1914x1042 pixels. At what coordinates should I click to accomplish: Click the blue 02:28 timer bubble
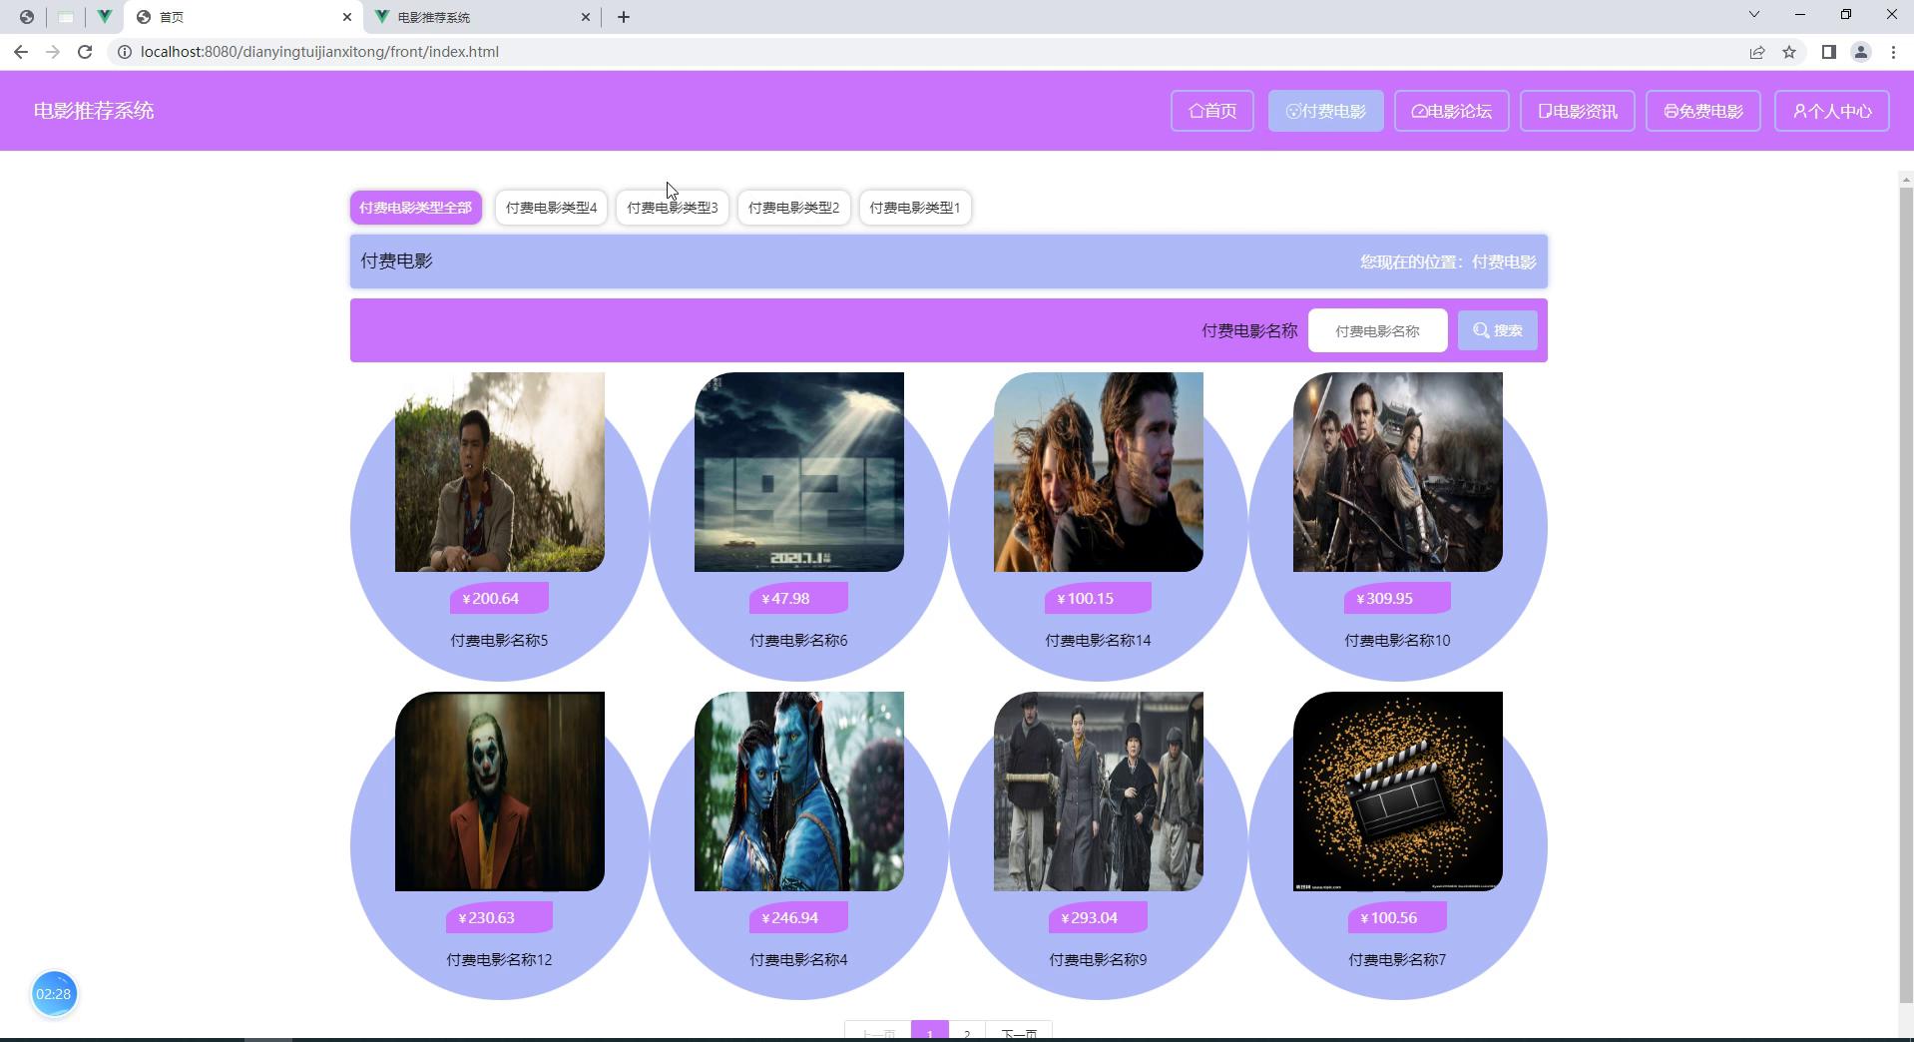(x=54, y=994)
